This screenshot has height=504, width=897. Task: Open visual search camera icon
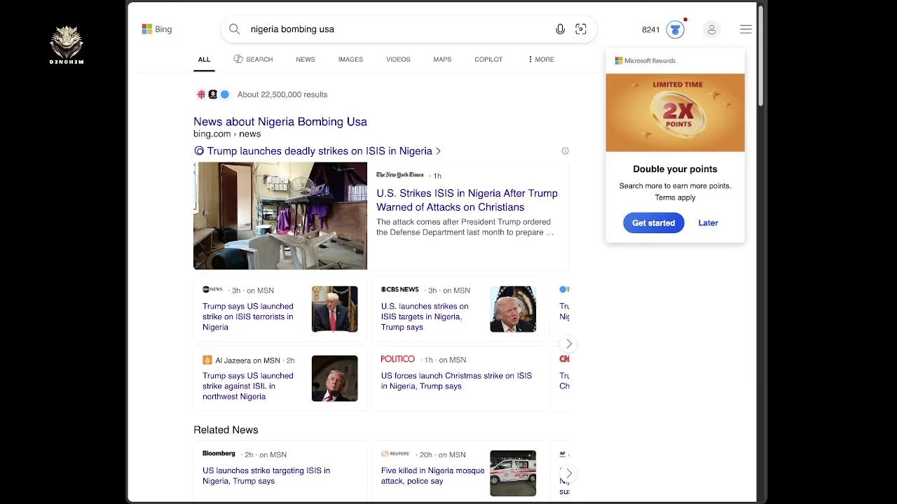581,29
